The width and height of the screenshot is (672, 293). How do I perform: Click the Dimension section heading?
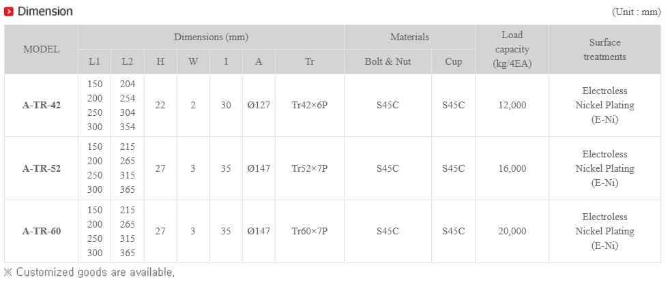[45, 12]
